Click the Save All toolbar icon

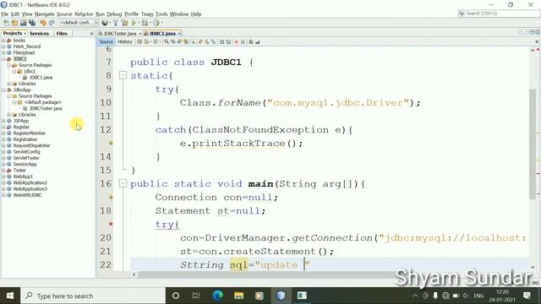32,23
